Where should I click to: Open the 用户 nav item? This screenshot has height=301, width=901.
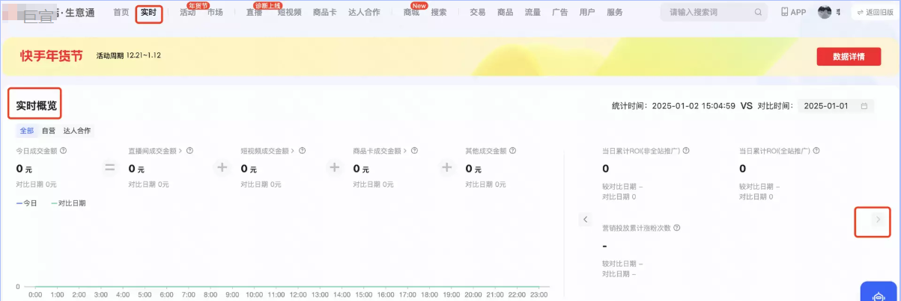click(587, 13)
